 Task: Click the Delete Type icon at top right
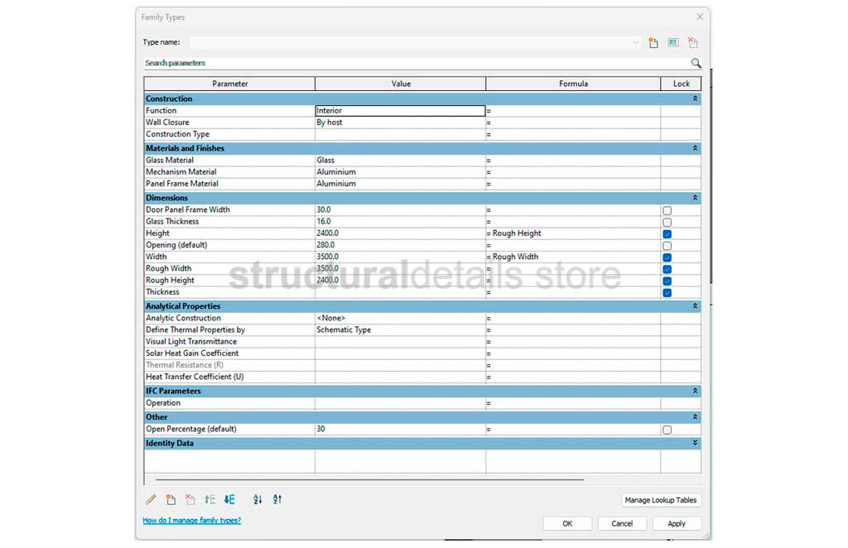[x=693, y=42]
